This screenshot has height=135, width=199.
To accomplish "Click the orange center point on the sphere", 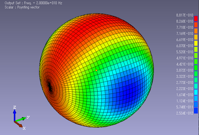I will click(96, 70).
